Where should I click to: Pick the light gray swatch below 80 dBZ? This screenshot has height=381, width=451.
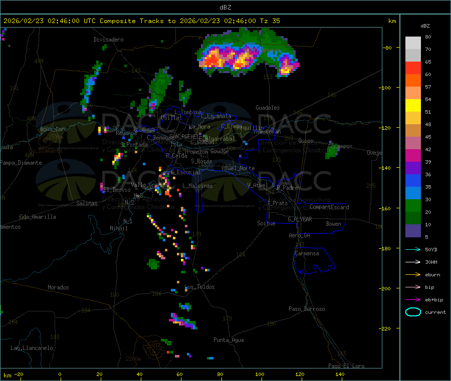413,43
